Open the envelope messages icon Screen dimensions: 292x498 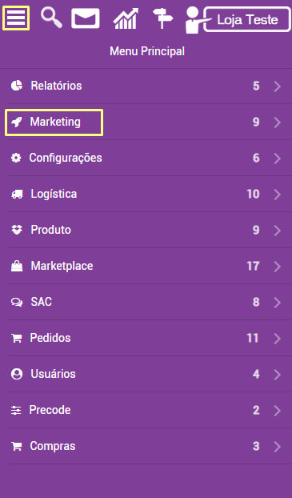tap(86, 18)
